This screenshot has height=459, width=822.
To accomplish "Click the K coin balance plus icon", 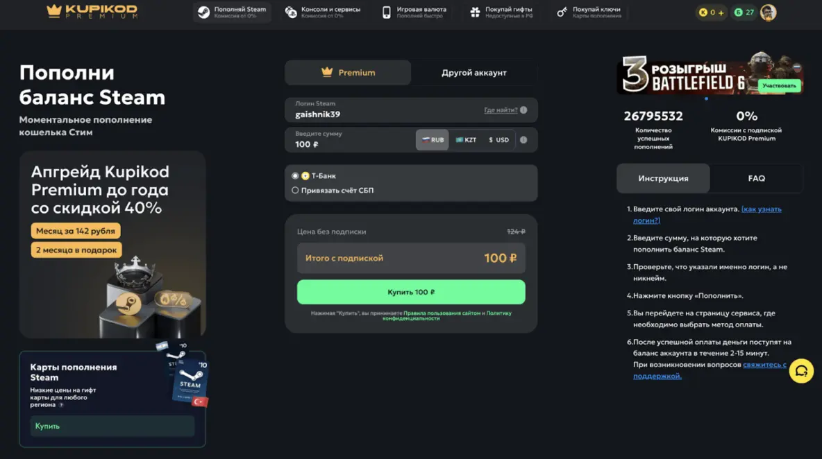I will tap(721, 12).
